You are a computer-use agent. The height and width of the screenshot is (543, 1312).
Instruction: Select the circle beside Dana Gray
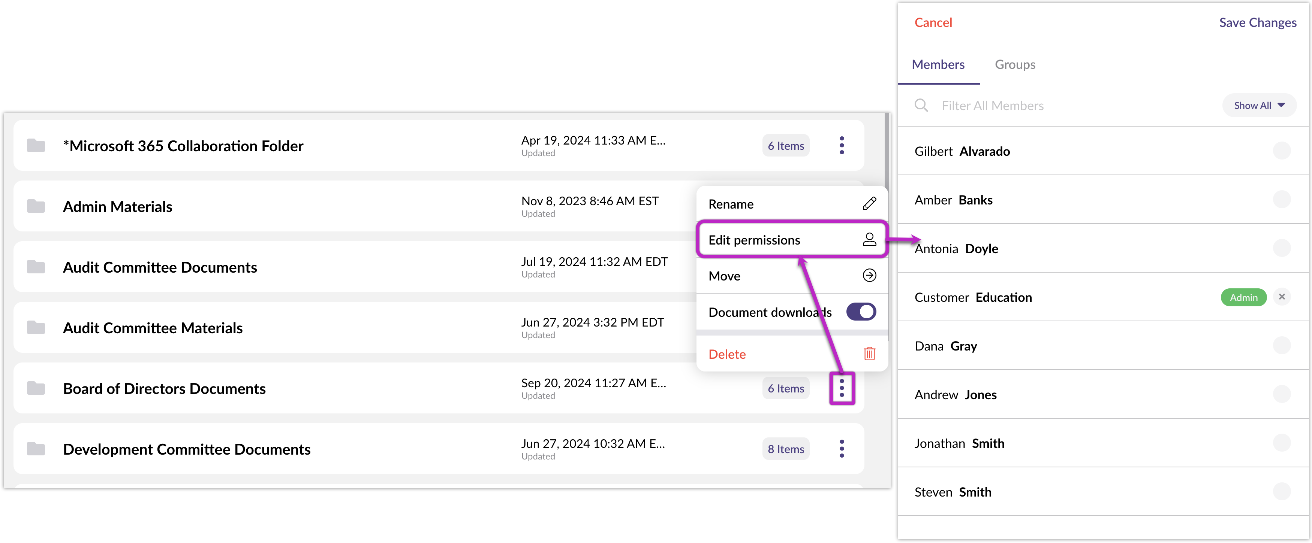1281,346
